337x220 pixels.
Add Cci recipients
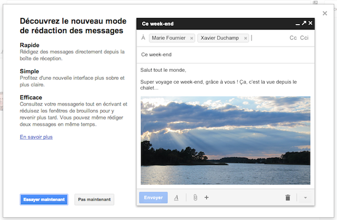point(304,38)
